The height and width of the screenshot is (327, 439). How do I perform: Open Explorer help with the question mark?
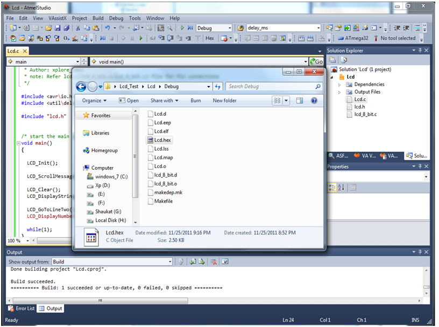click(314, 101)
